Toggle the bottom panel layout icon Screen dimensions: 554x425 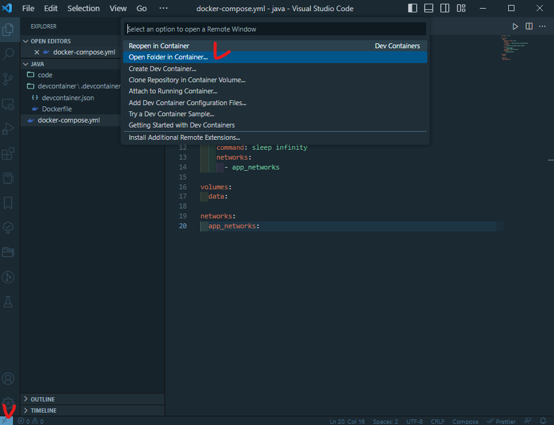click(428, 8)
